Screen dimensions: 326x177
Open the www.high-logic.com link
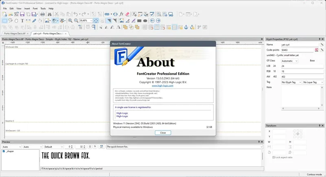[x=162, y=86]
